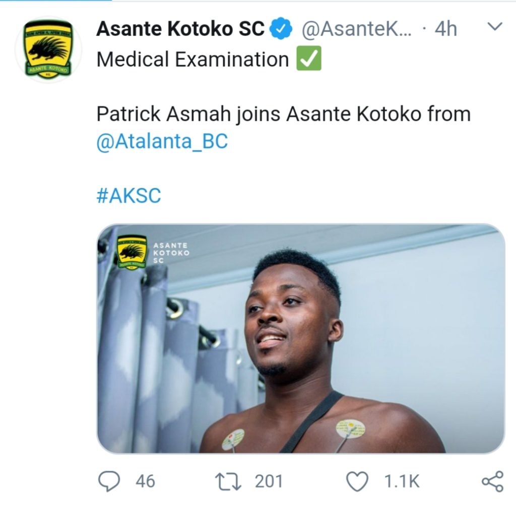Open Asante Kotoko SC display name
Viewport: 516px width, 507px height.
tap(180, 29)
